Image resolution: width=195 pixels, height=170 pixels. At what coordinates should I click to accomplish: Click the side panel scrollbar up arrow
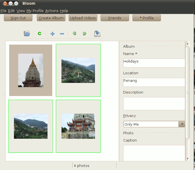point(188,44)
